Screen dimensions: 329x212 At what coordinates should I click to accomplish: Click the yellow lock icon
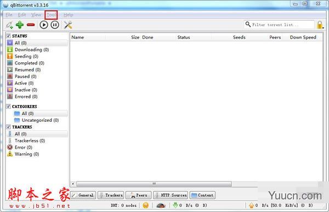pos(319,25)
